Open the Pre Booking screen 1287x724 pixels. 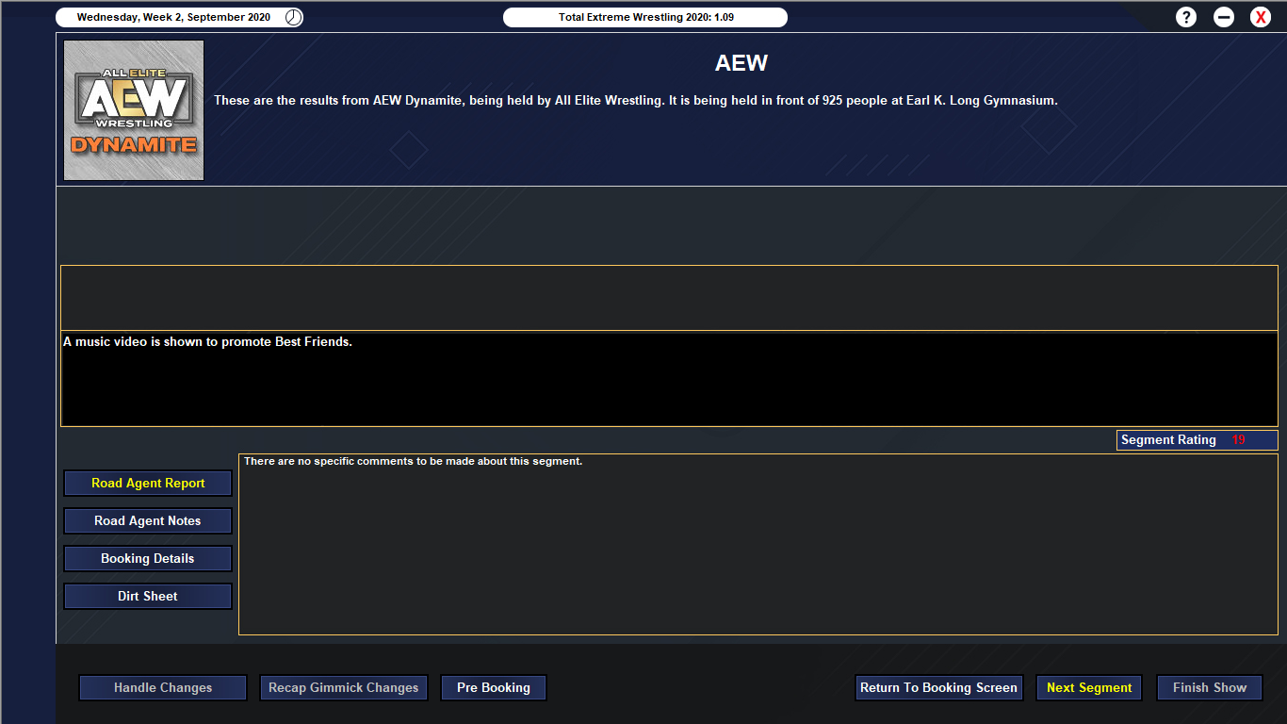pos(493,687)
